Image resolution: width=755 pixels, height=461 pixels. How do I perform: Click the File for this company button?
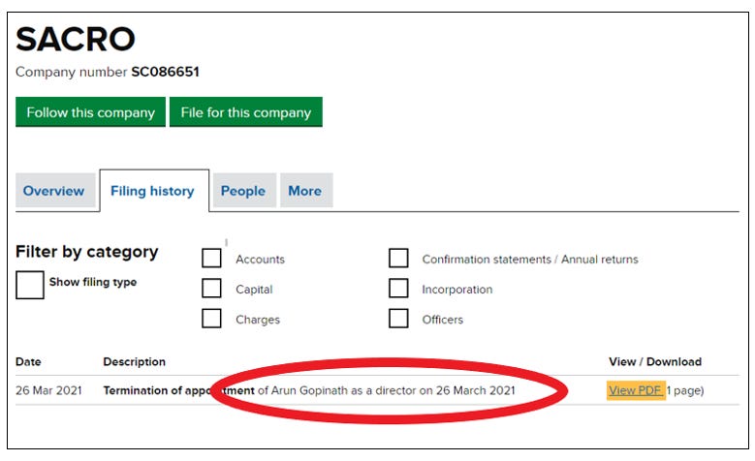tap(246, 111)
